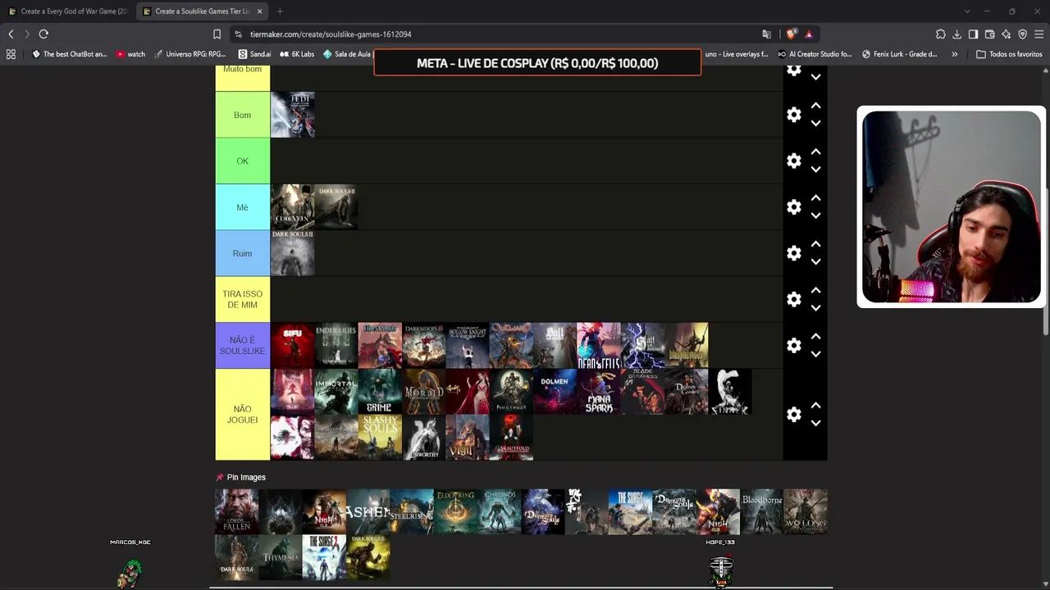Screen dimensions: 1050x590
Task: Move TIRA ISSO DE MIM tier up
Action: point(815,291)
